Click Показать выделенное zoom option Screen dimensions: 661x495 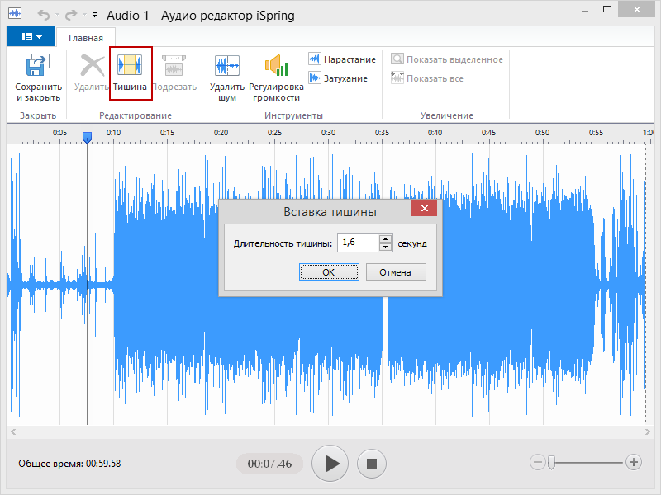[447, 59]
